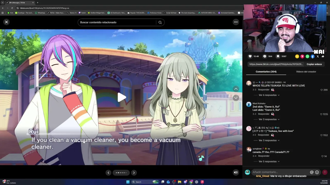The image size is (330, 185).
Task: Mute the sound with the speaker icon
Action: click(x=236, y=172)
